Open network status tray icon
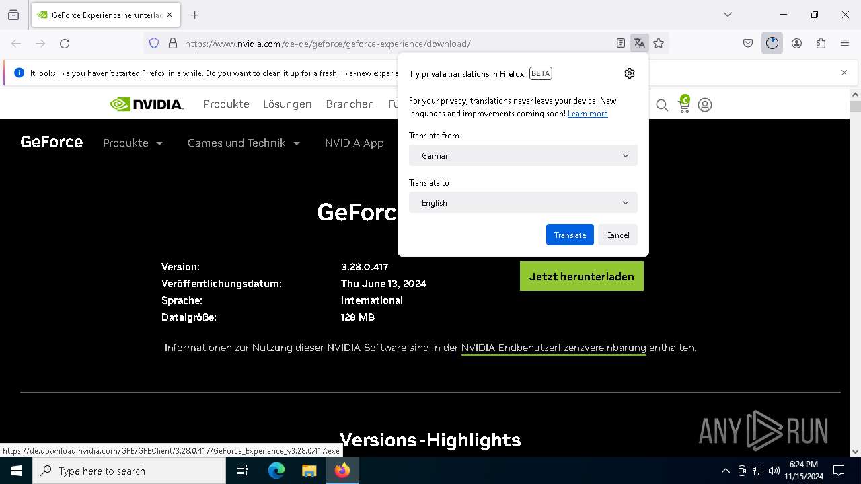The image size is (861, 484). [758, 471]
